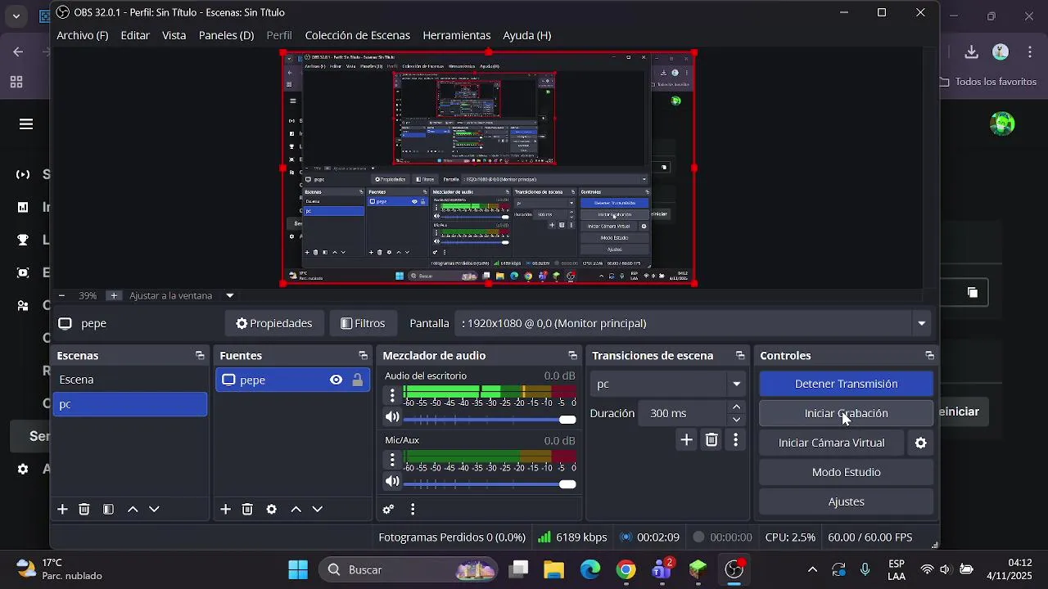The height and width of the screenshot is (589, 1048).
Task: Click Iniciar Grabación button
Action: click(x=847, y=413)
